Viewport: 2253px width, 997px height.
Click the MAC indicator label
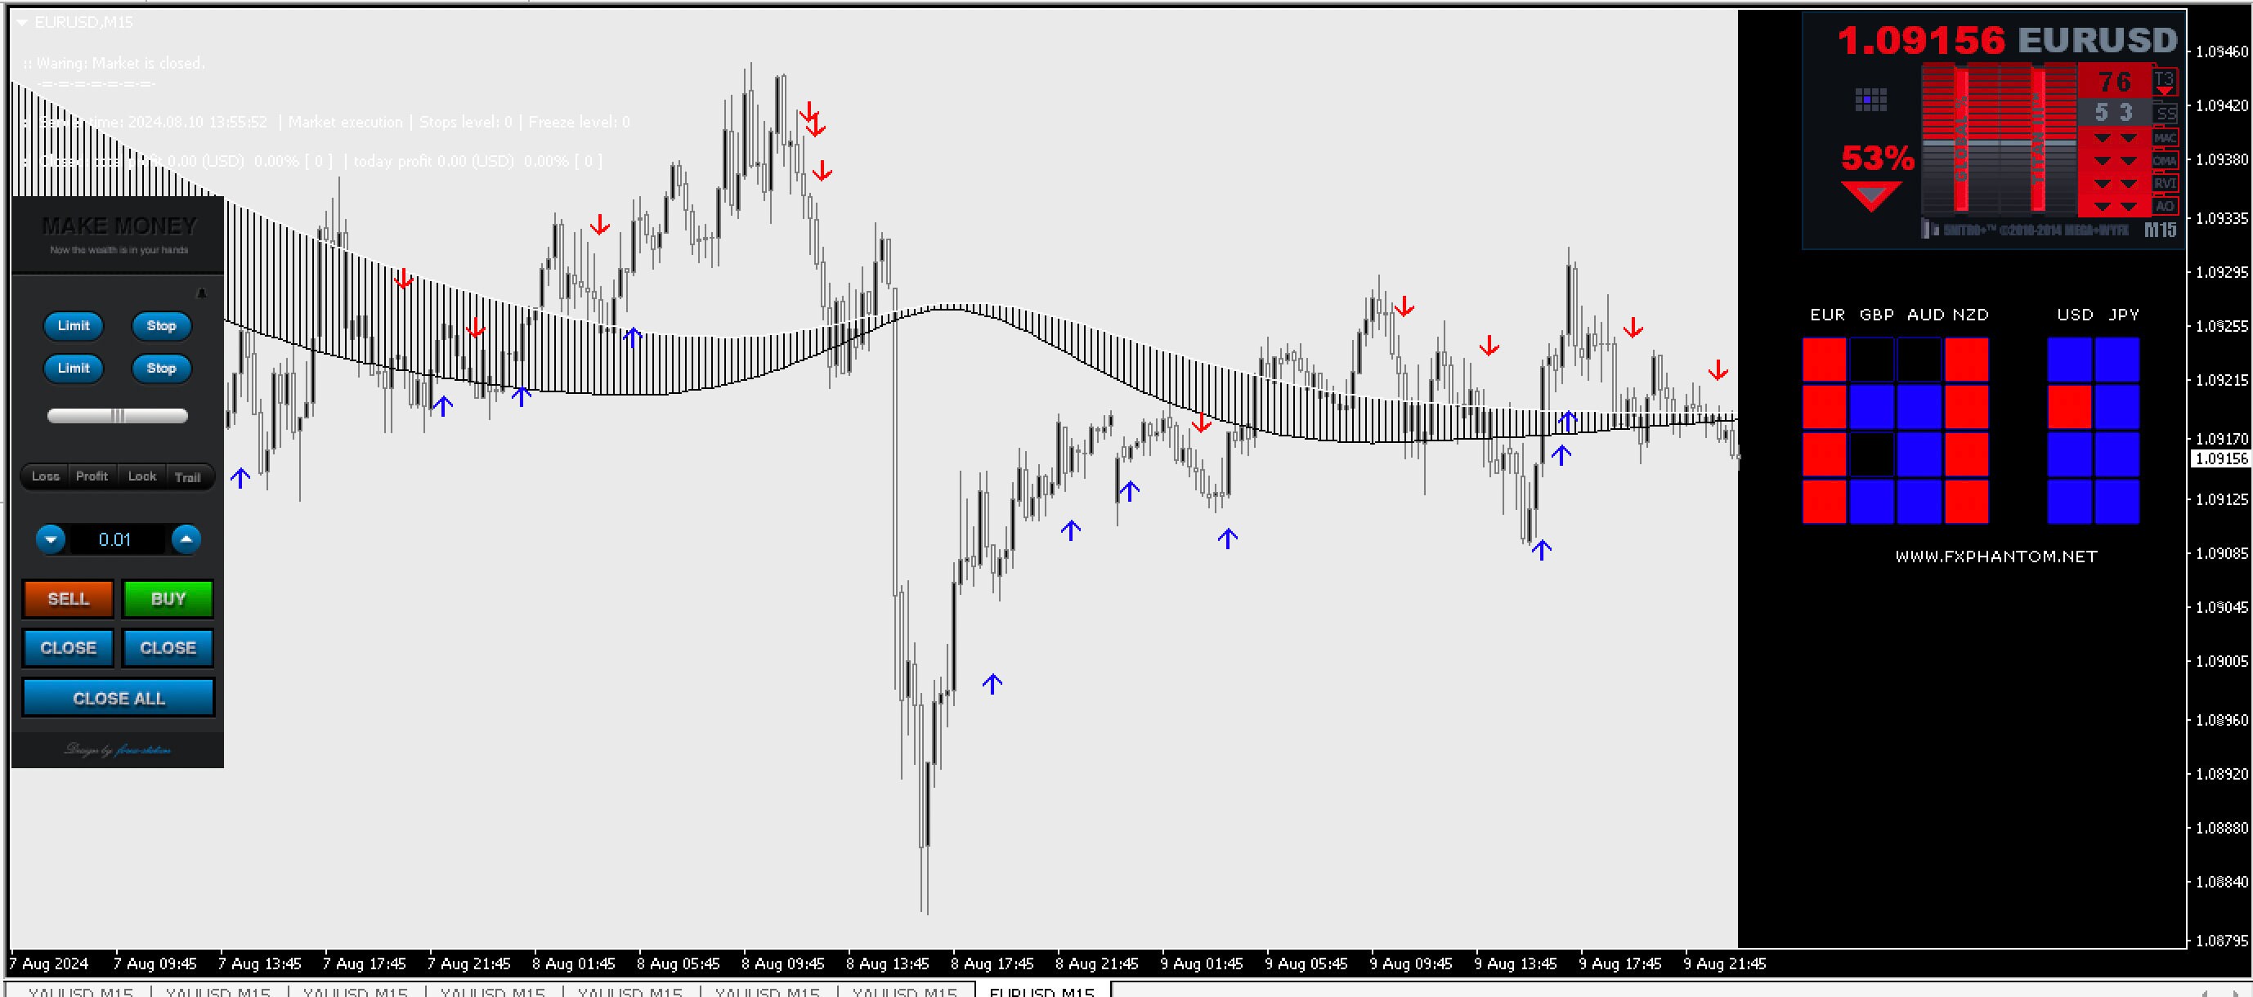[x=2164, y=138]
